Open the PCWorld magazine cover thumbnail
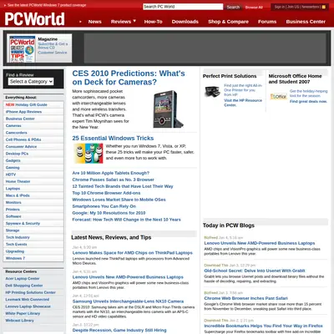334x334 pixels. [23, 49]
